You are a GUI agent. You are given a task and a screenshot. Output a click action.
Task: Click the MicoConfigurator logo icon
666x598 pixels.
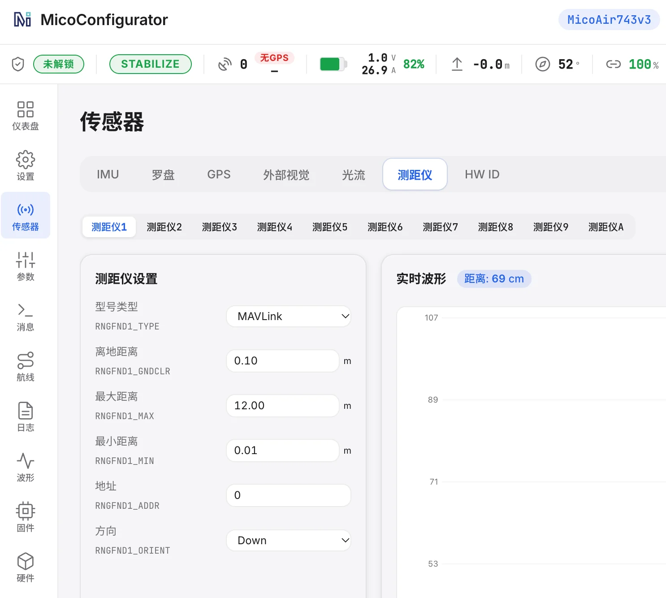click(x=22, y=20)
